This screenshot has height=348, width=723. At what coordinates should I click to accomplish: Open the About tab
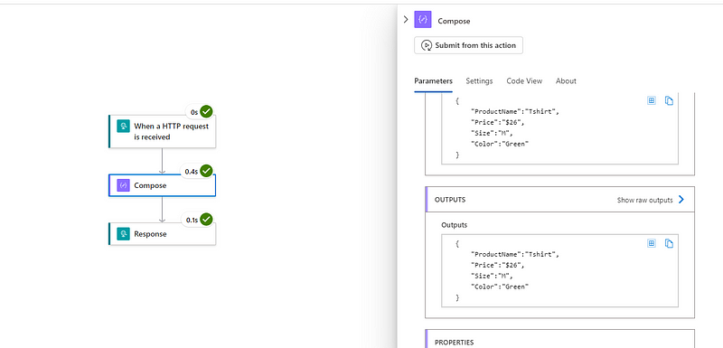pos(566,81)
